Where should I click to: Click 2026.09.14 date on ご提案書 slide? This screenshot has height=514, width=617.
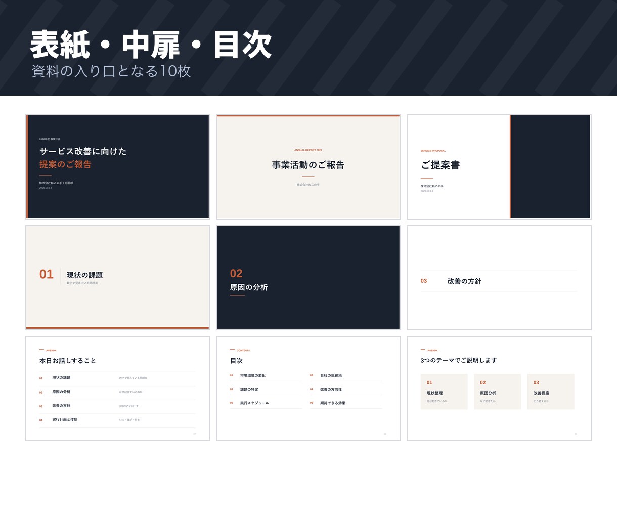427,191
